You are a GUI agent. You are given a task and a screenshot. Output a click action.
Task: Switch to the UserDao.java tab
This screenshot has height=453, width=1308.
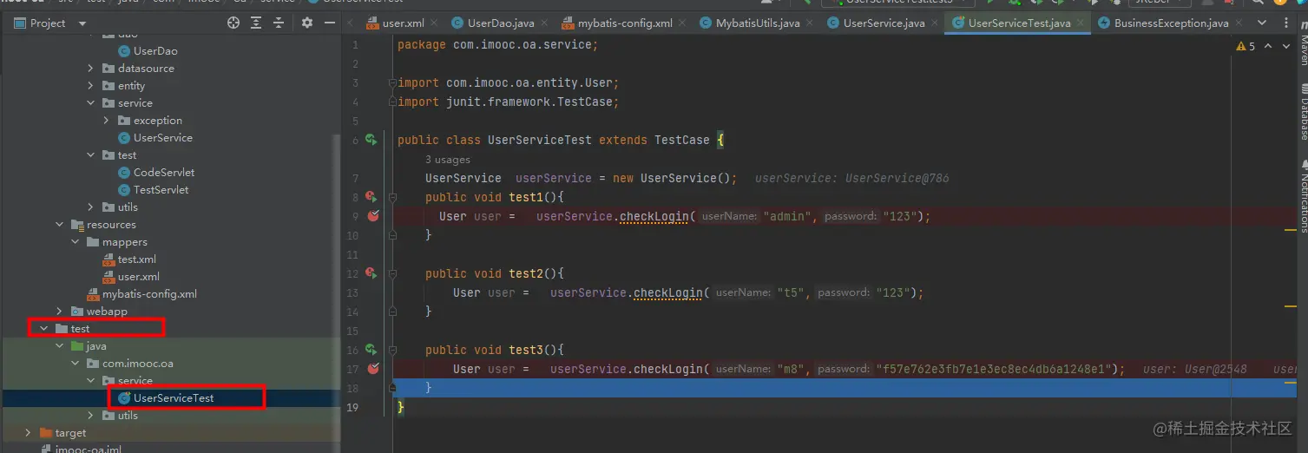pyautogui.click(x=500, y=23)
